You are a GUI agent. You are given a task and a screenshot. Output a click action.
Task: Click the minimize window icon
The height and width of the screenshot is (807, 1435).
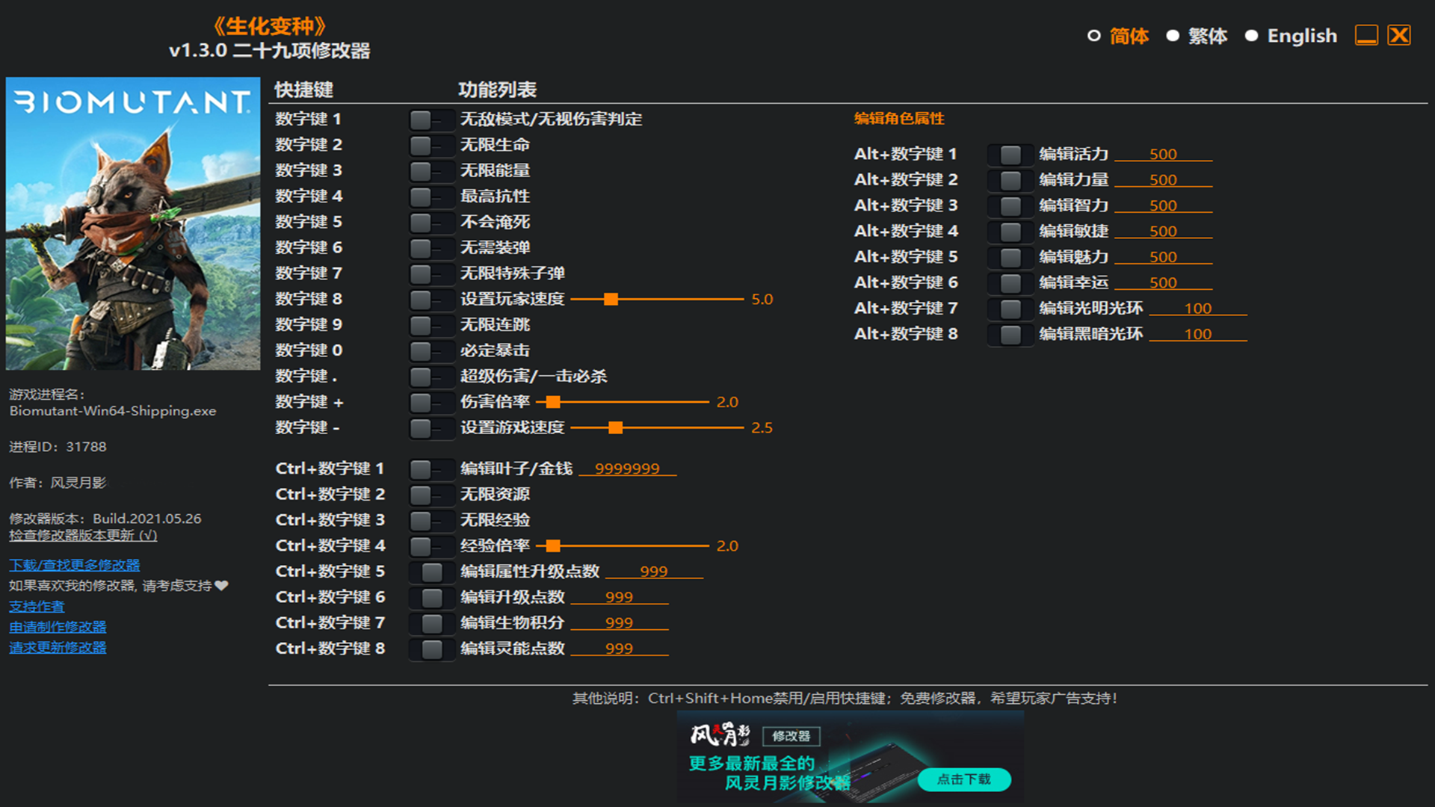pyautogui.click(x=1366, y=35)
